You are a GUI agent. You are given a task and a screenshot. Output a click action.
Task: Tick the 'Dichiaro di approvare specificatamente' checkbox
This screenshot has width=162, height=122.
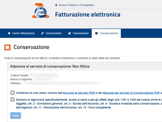[x=12, y=100]
